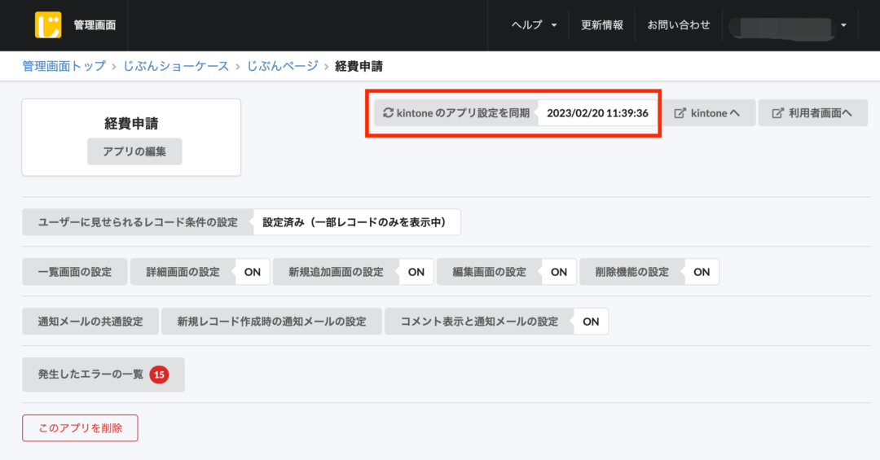Click 設定済み(一部レコードのみを表示中) status
880x460 pixels.
click(356, 222)
